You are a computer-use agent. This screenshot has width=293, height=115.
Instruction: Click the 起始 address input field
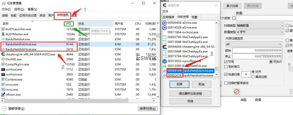point(257,50)
